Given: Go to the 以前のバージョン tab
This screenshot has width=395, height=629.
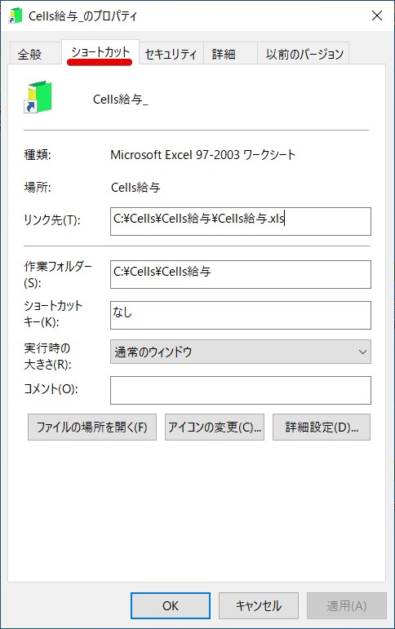Looking at the screenshot, I should coord(304,54).
